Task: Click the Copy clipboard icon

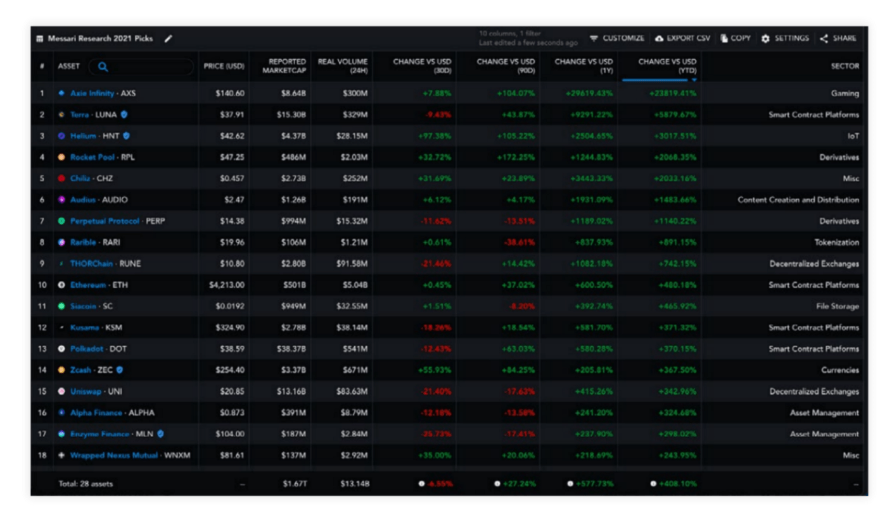Action: pyautogui.click(x=724, y=39)
